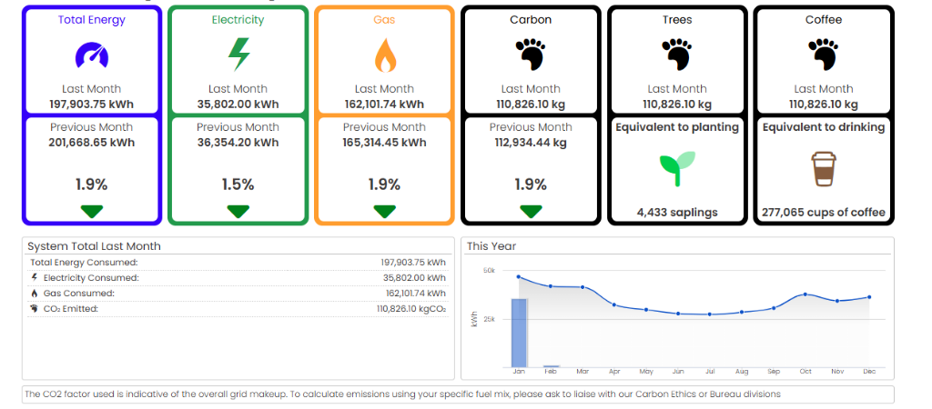Click the Total Energy green down arrow
This screenshot has height=409, width=932.
[x=91, y=211]
